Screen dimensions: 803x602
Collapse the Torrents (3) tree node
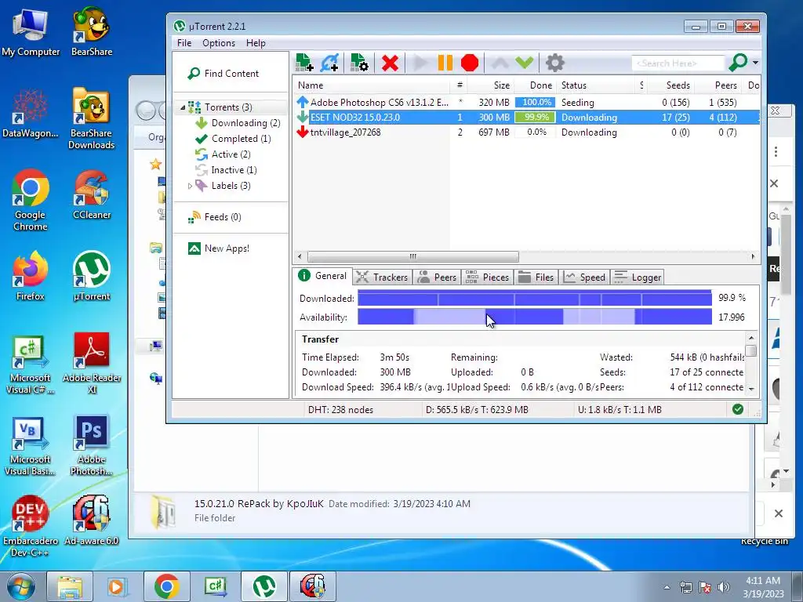[x=182, y=107]
